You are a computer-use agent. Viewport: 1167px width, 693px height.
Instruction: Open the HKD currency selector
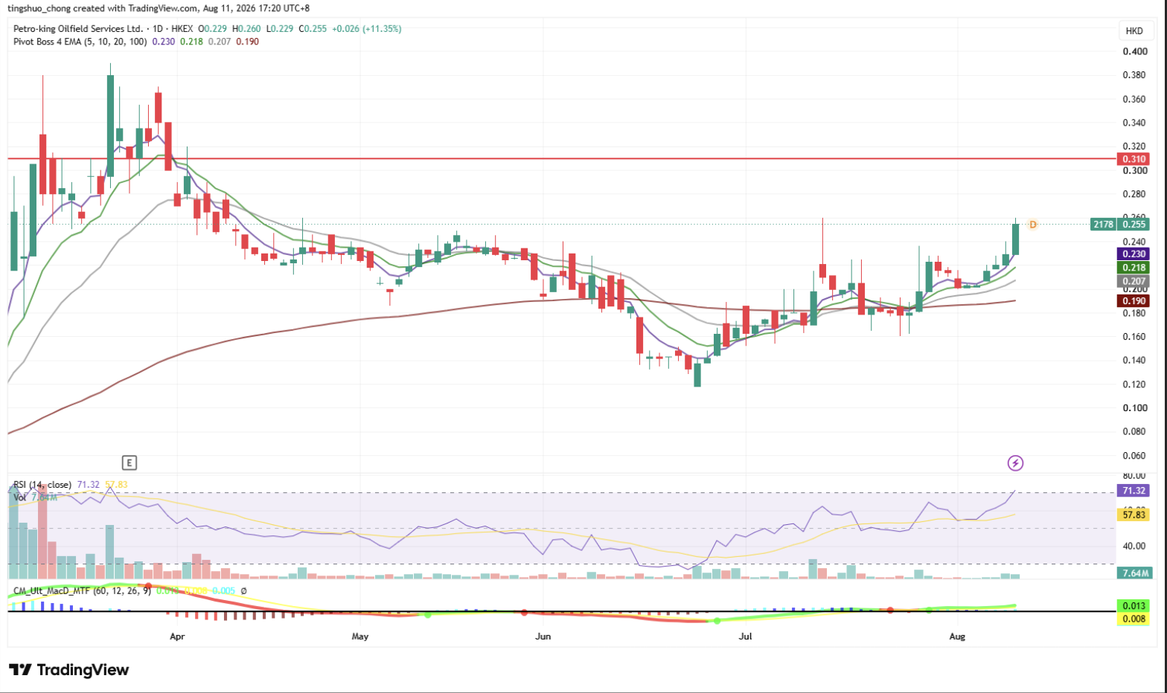click(1134, 30)
